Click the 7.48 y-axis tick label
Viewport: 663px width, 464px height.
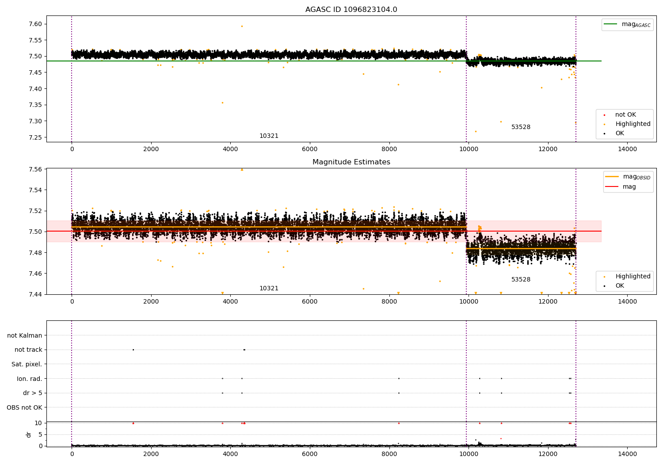click(34, 253)
